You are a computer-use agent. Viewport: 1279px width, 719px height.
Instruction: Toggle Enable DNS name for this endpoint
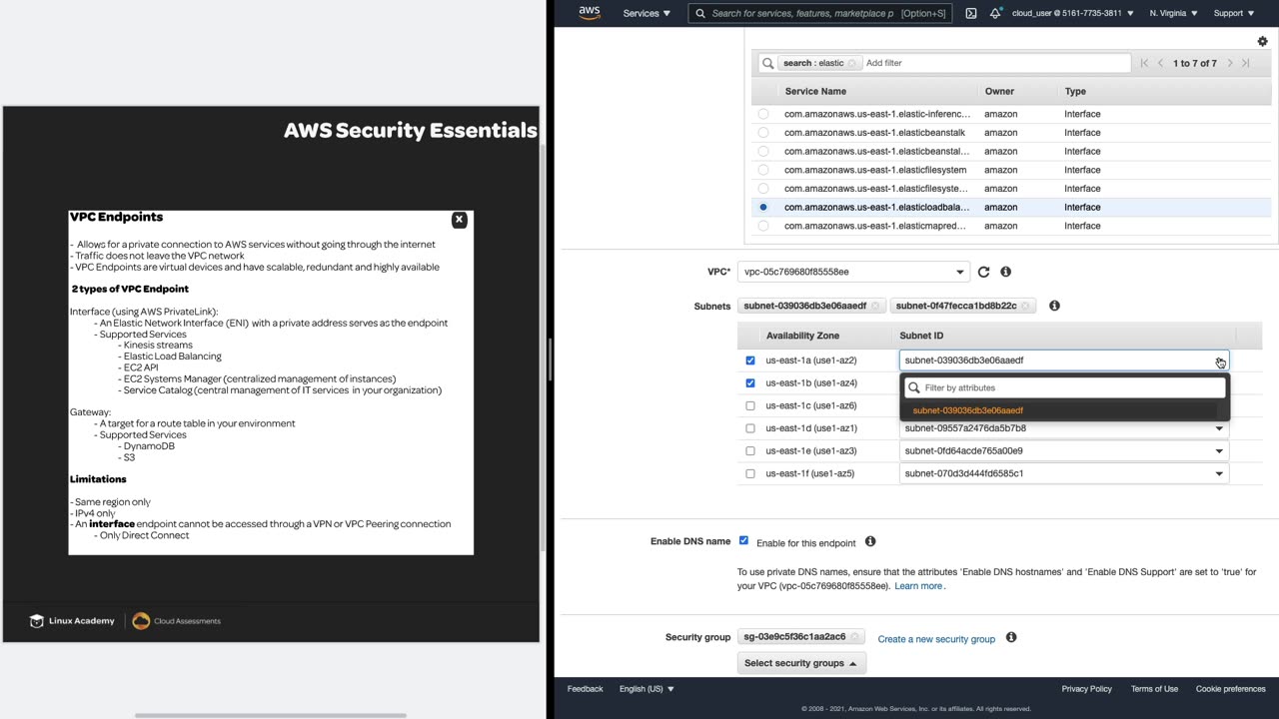[x=743, y=541]
